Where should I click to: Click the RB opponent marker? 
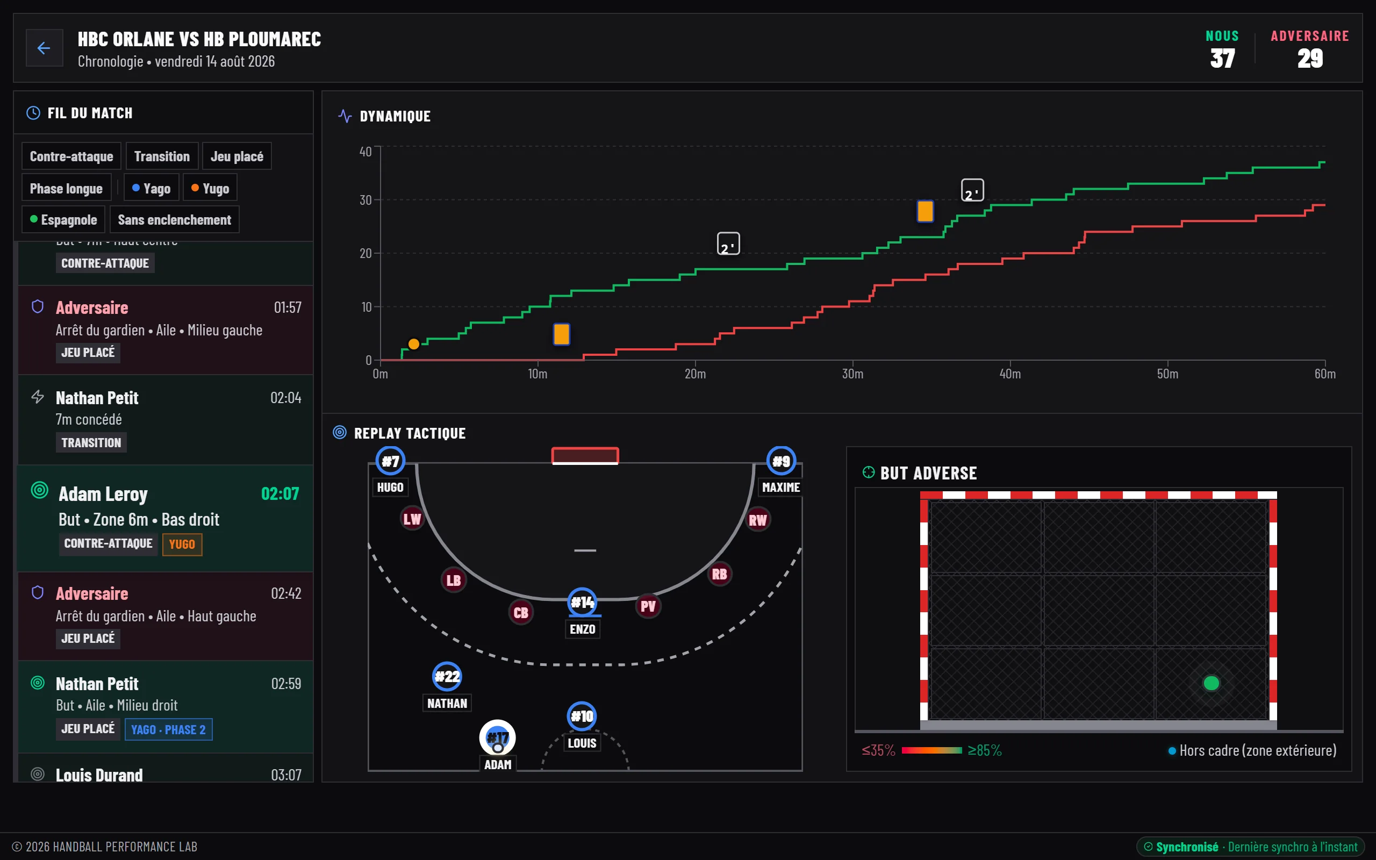click(719, 574)
